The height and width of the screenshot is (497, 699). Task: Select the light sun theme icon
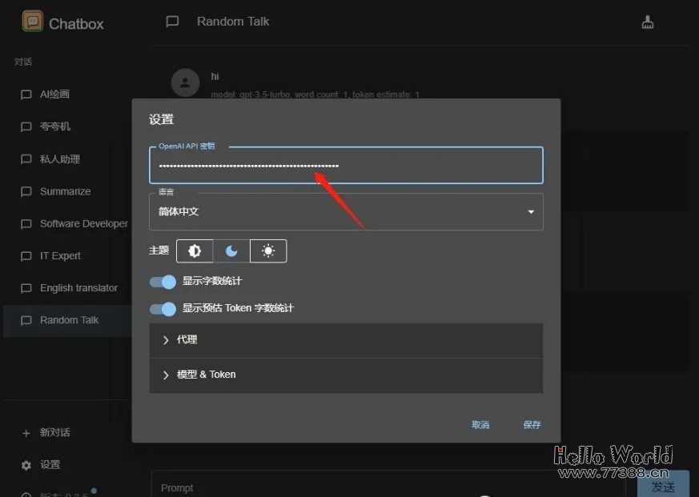(268, 251)
